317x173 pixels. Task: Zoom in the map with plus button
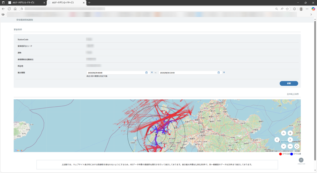tap(290, 133)
